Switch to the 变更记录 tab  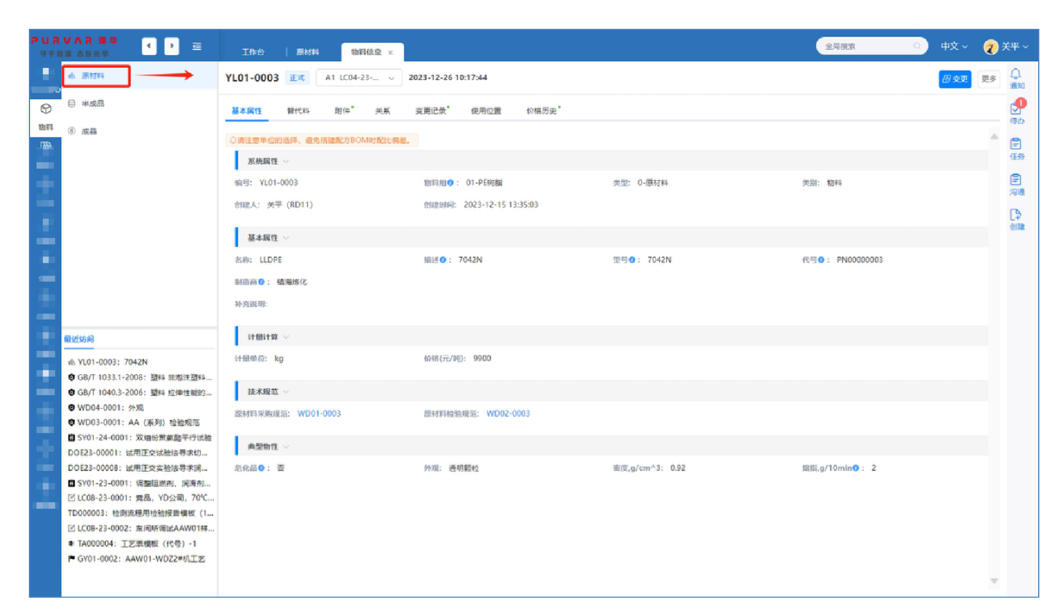[x=431, y=111]
